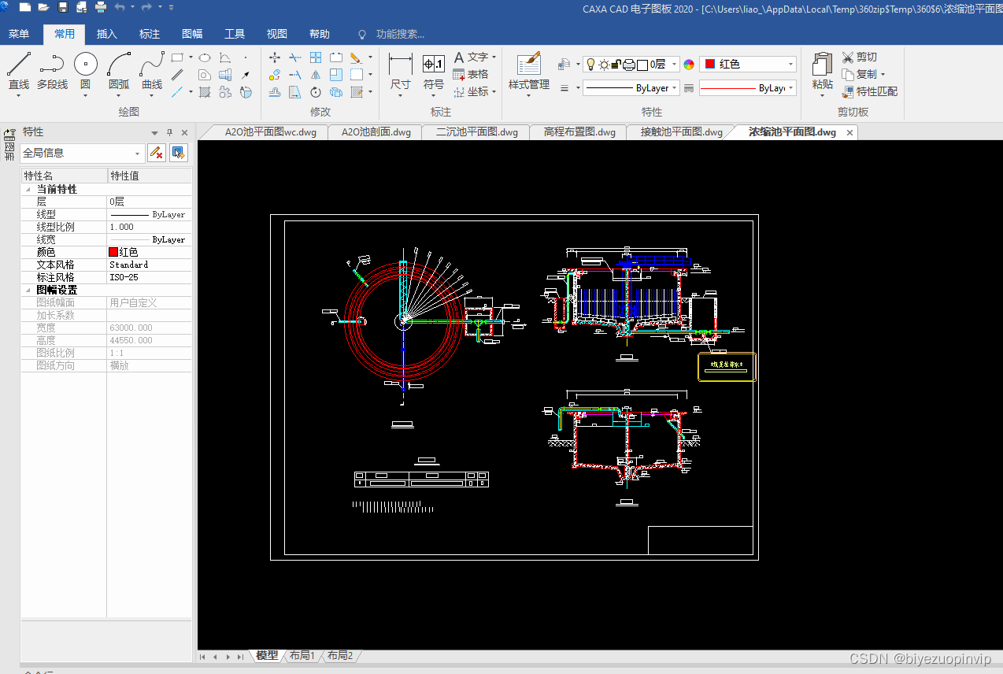Open the black ByLayer linetype dropdown

675,88
